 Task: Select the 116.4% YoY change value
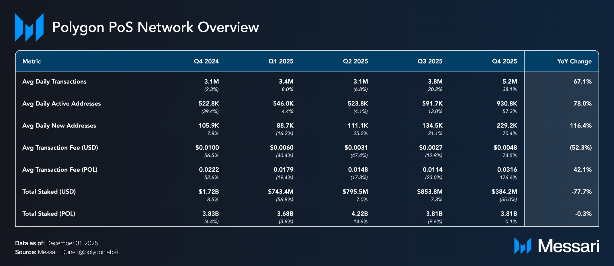point(581,126)
